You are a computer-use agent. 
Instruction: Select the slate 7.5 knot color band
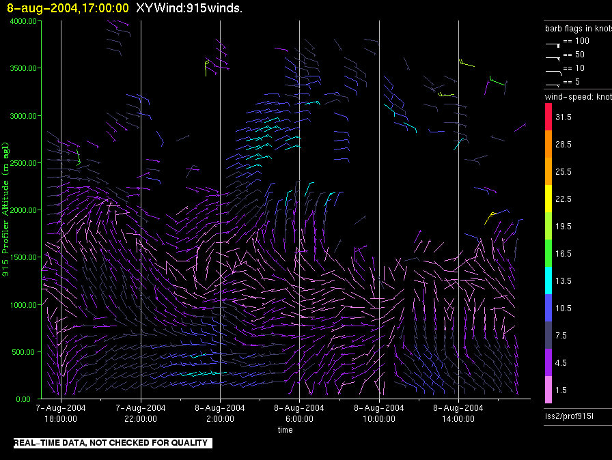coord(548,335)
